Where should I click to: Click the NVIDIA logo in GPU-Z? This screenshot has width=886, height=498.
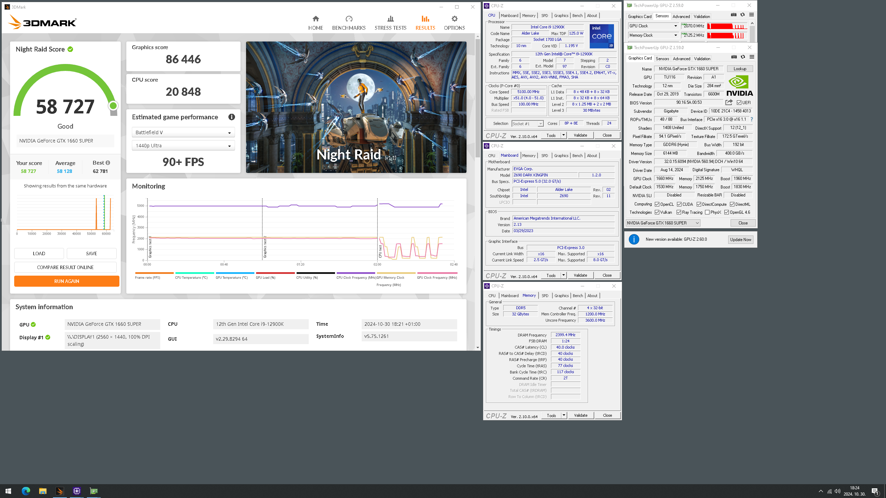tap(740, 86)
